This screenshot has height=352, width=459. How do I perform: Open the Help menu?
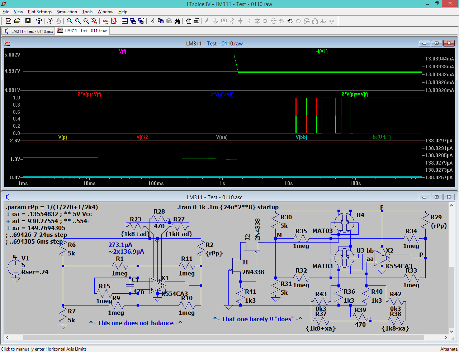(123, 12)
